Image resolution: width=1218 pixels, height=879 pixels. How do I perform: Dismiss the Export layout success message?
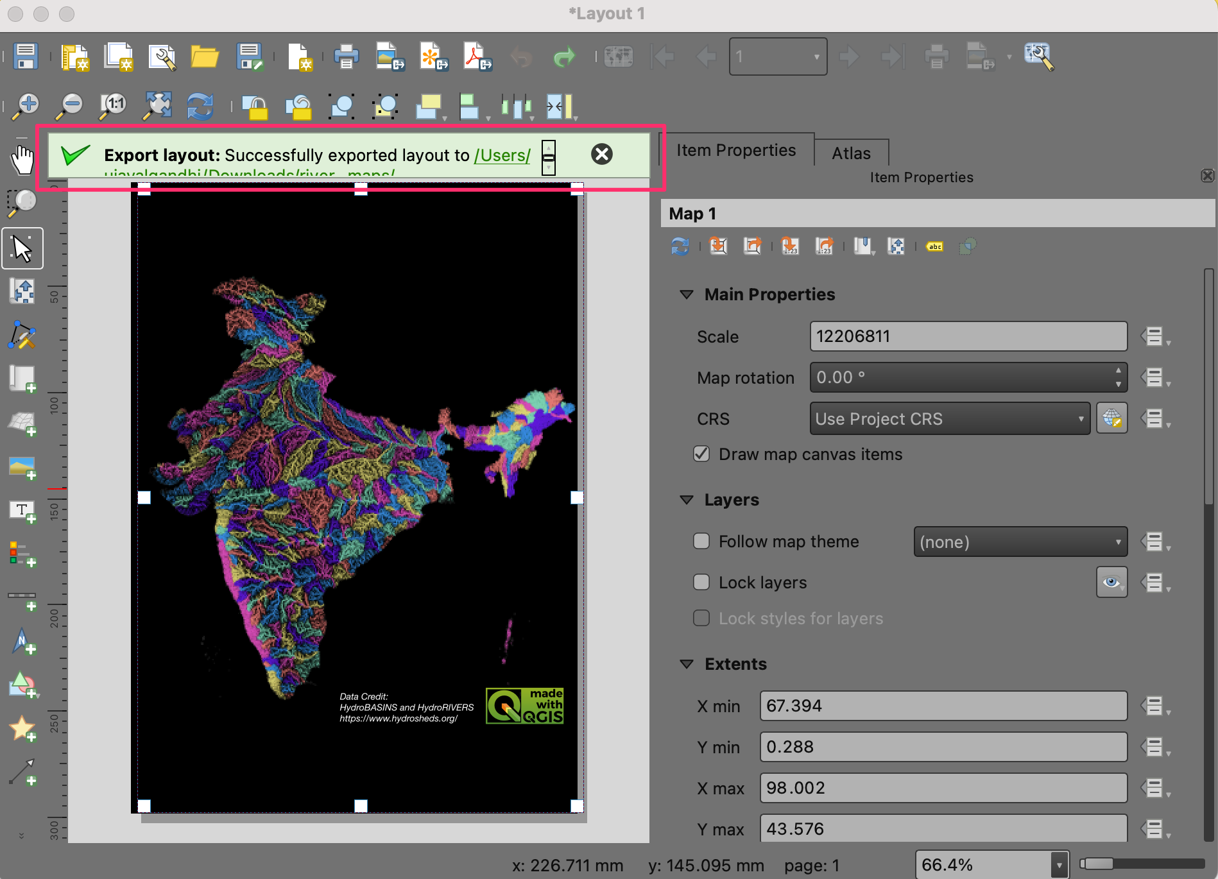[601, 155]
